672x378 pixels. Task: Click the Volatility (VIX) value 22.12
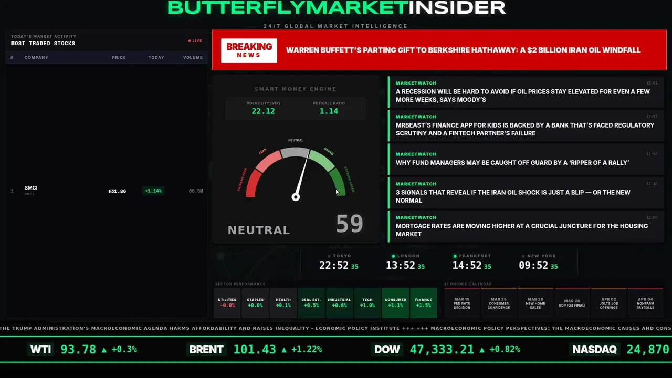pyautogui.click(x=263, y=111)
